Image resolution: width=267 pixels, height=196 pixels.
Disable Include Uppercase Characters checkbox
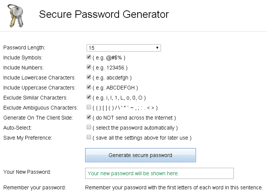(89, 87)
